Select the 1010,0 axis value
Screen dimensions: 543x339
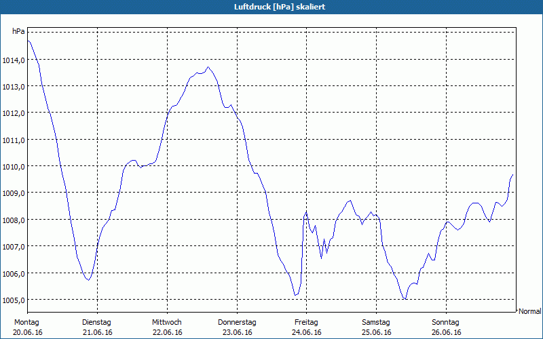tap(14, 167)
